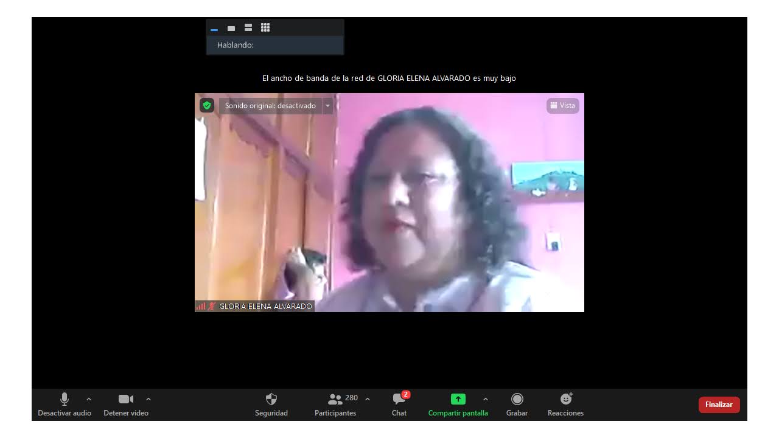This screenshot has height=438, width=779.
Task: Select grid gallery view icon
Action: (265, 27)
